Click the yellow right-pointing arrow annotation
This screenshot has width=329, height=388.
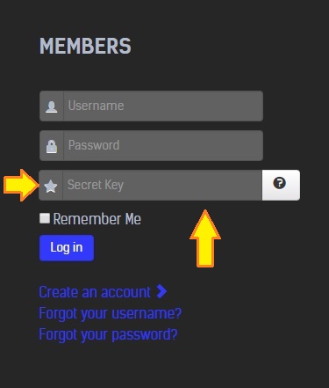click(x=21, y=185)
